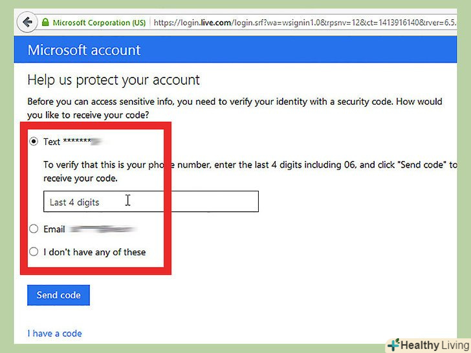
Task: Click the blurred email address beside Email
Action: click(x=102, y=229)
